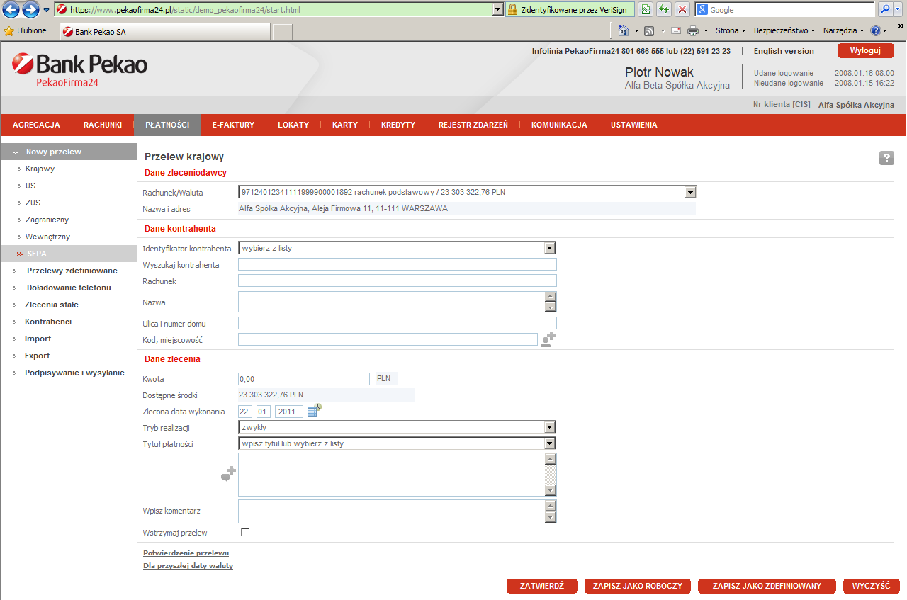Click the browser Help icon
907x600 pixels.
click(x=875, y=30)
